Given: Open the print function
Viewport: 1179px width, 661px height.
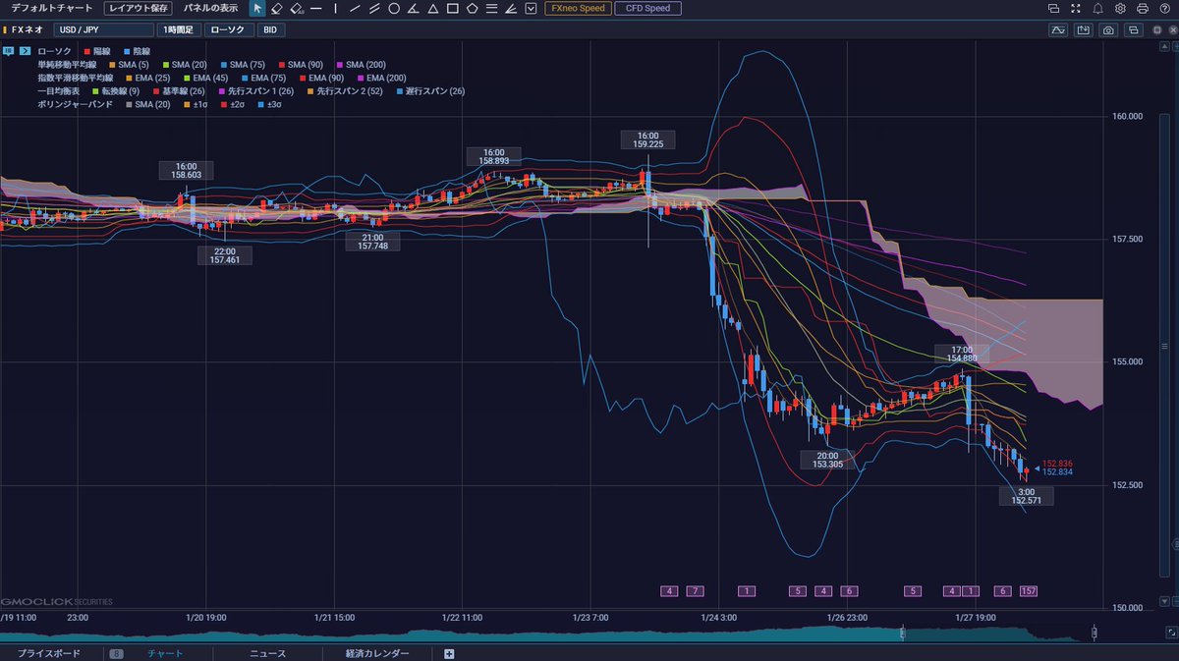Looking at the screenshot, I should click(1143, 9).
